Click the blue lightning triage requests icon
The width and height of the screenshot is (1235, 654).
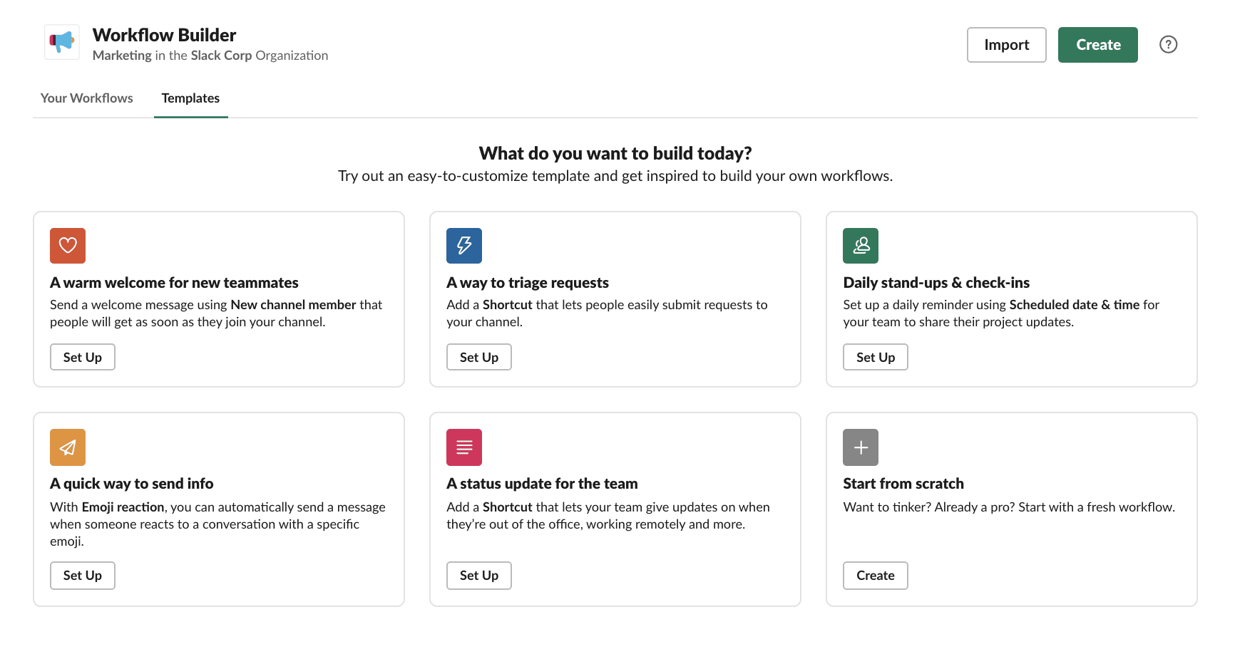pos(463,245)
